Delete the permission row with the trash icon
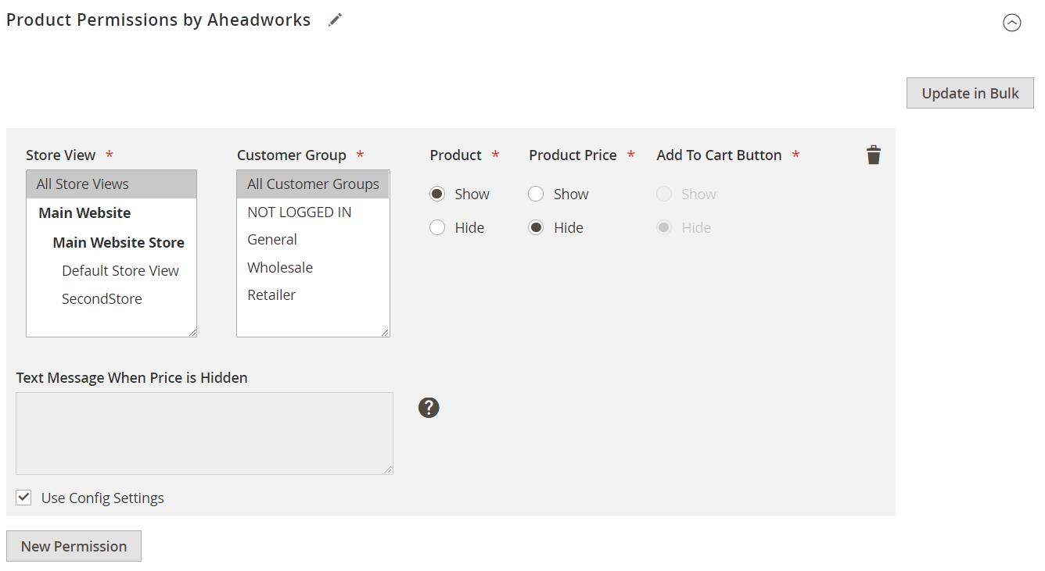 (874, 155)
